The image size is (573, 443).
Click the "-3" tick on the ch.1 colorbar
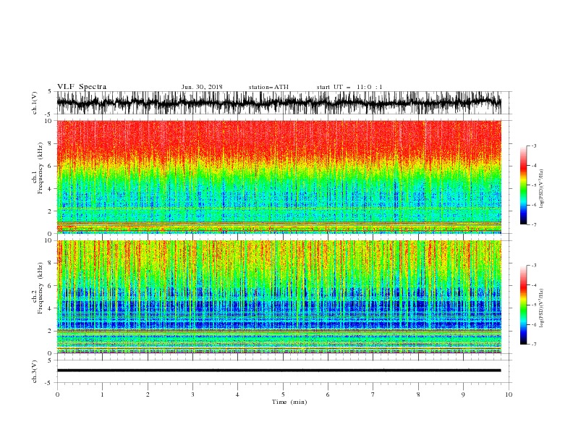tap(533, 145)
